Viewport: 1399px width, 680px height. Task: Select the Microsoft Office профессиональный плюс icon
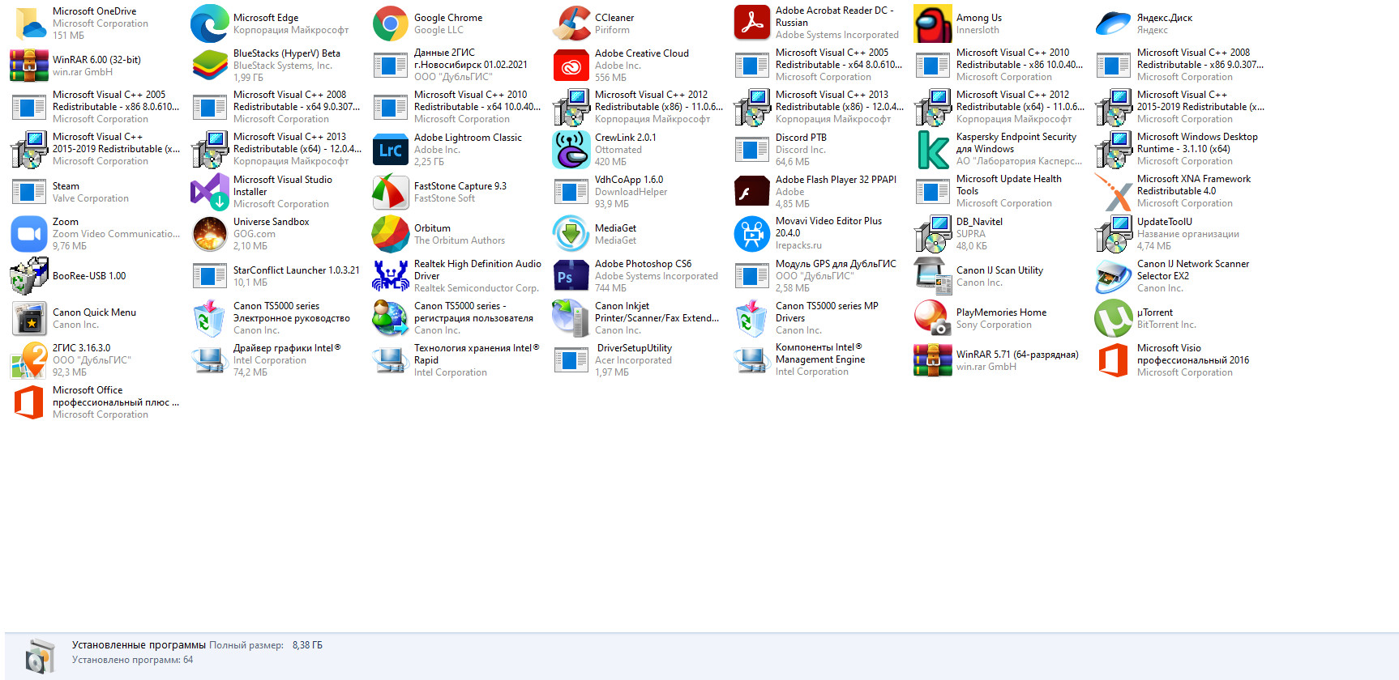[x=29, y=402]
